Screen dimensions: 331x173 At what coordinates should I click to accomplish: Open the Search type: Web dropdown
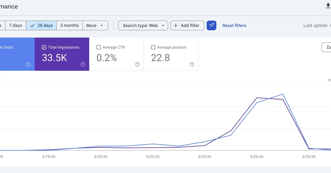pos(143,25)
